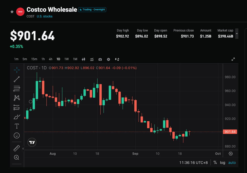Viewport: 247px width, 173px height.
Task: Open the emoji icons tool
Action: (17, 135)
